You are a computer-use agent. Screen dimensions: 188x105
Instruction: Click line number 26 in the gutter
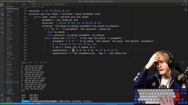click(x=25, y=38)
